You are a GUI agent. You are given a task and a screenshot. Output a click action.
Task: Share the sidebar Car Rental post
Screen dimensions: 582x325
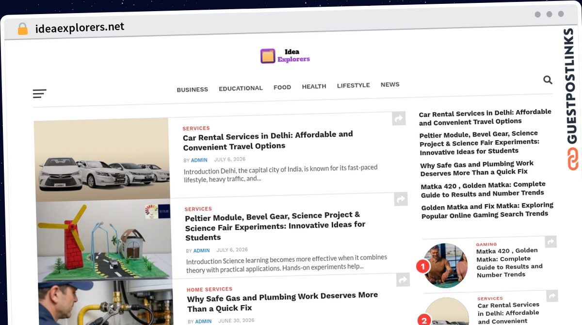click(x=552, y=295)
